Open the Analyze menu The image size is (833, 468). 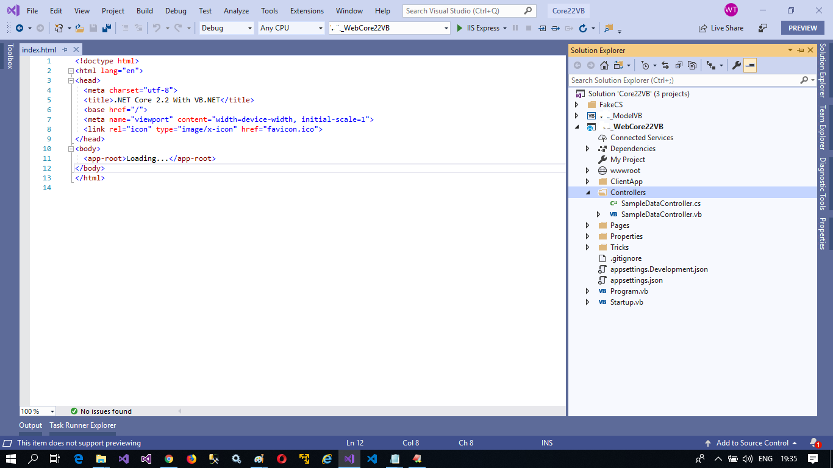236,11
